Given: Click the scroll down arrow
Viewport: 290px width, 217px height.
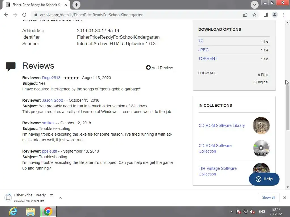Looking at the screenshot, I should (x=288, y=187).
